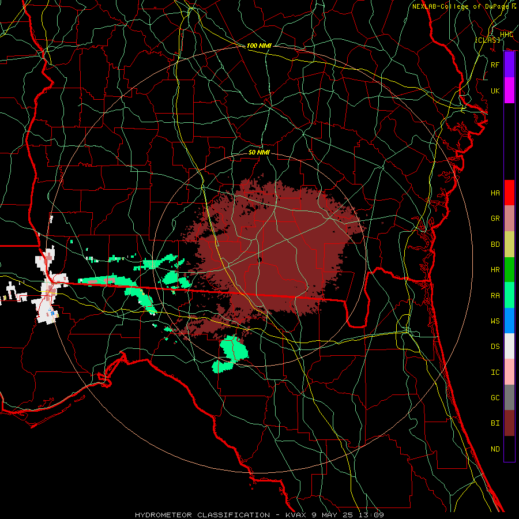Select the light pink IC legend swatch
The height and width of the screenshot is (519, 519).
pos(509,372)
